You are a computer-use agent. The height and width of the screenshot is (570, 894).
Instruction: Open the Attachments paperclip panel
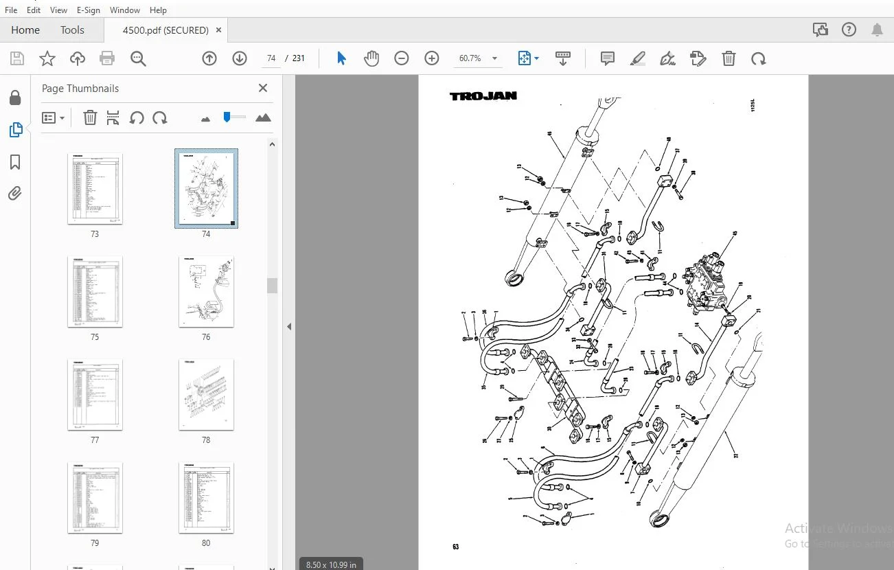[15, 194]
